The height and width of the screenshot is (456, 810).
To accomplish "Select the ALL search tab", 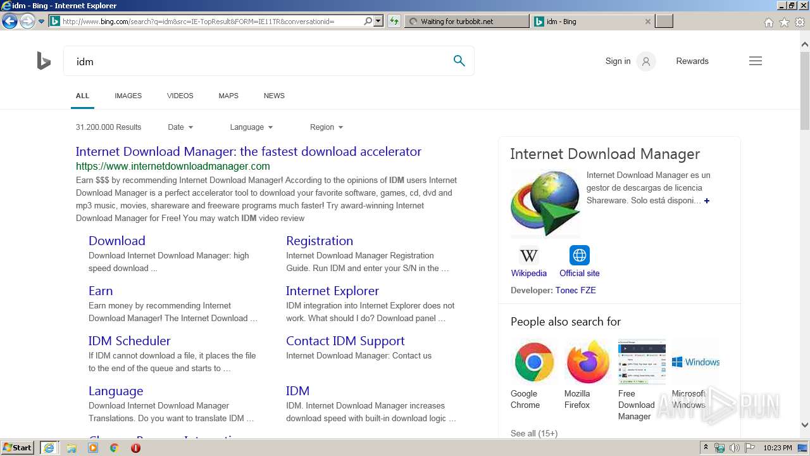I will pos(82,96).
